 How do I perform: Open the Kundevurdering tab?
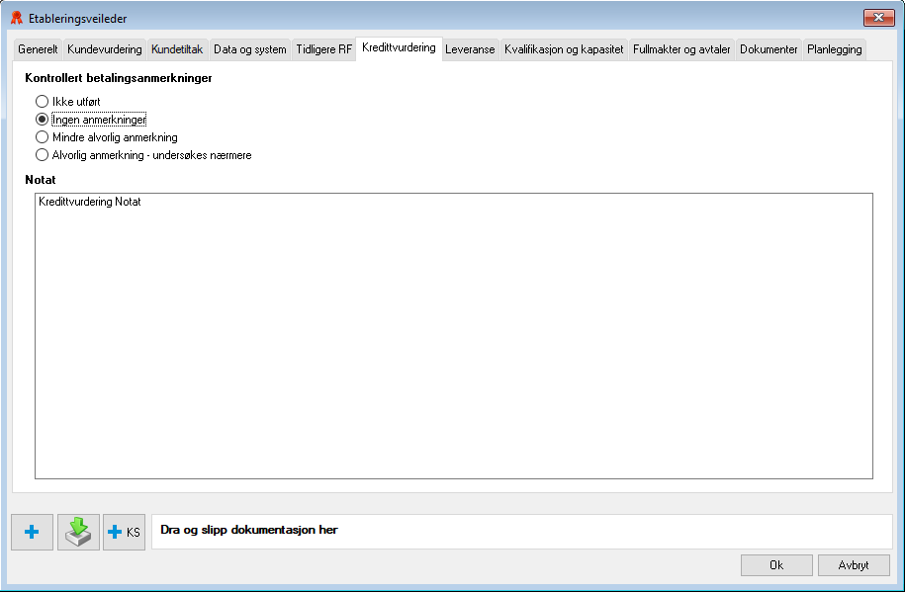[105, 49]
